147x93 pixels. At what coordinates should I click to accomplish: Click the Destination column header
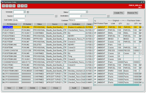click(76, 24)
